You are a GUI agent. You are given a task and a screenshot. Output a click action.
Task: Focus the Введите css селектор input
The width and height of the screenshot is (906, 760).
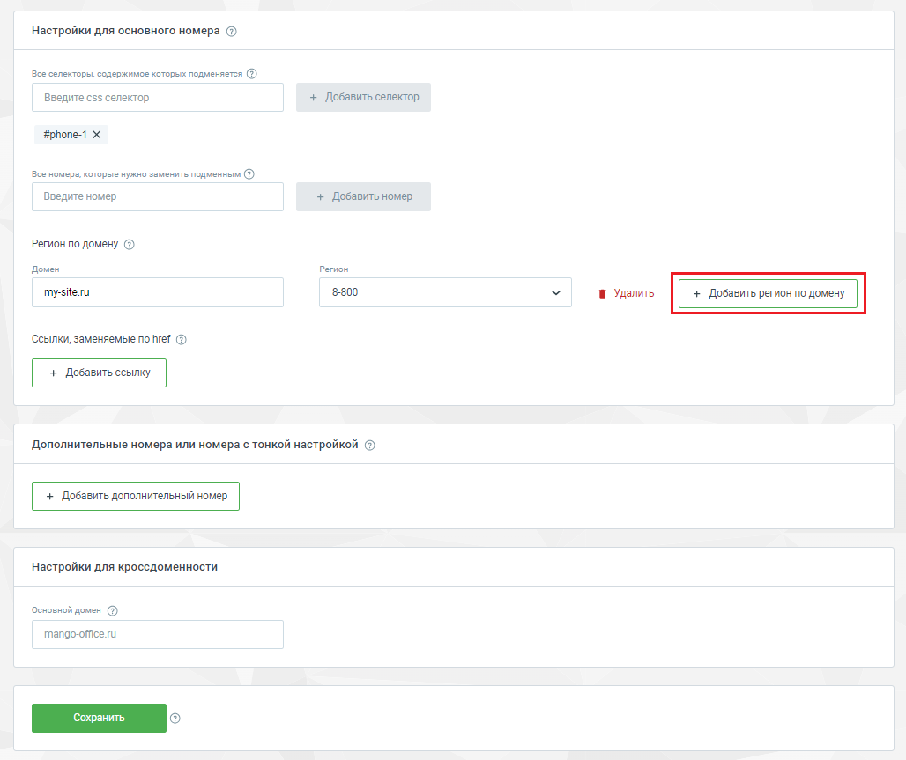pyautogui.click(x=158, y=97)
